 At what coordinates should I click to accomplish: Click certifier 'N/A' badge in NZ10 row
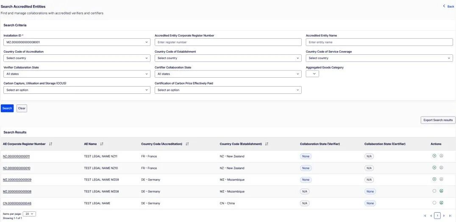click(369, 168)
